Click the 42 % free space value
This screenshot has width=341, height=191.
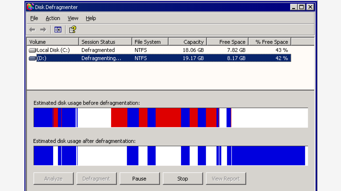(x=282, y=58)
